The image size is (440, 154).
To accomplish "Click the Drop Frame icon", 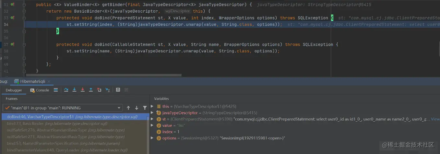I will coord(99,90).
